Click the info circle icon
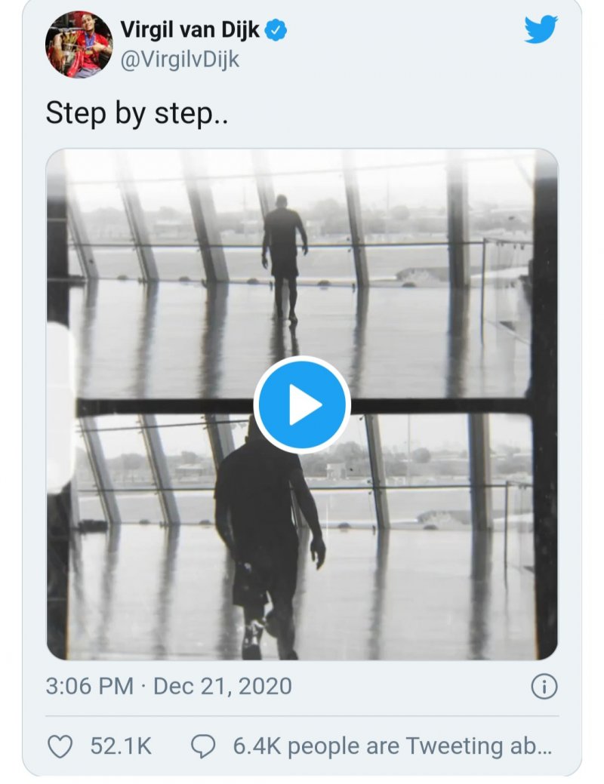This screenshot has height=784, width=604. (x=544, y=686)
